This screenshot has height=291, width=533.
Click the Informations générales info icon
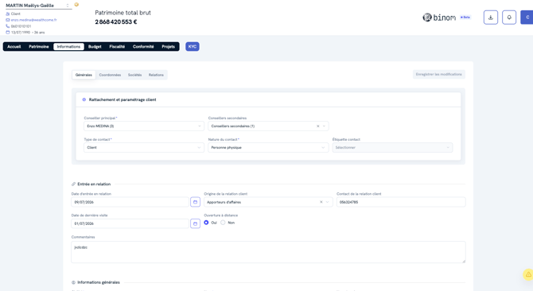click(73, 282)
